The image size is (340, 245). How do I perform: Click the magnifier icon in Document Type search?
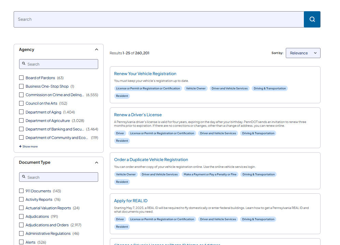[24, 177]
